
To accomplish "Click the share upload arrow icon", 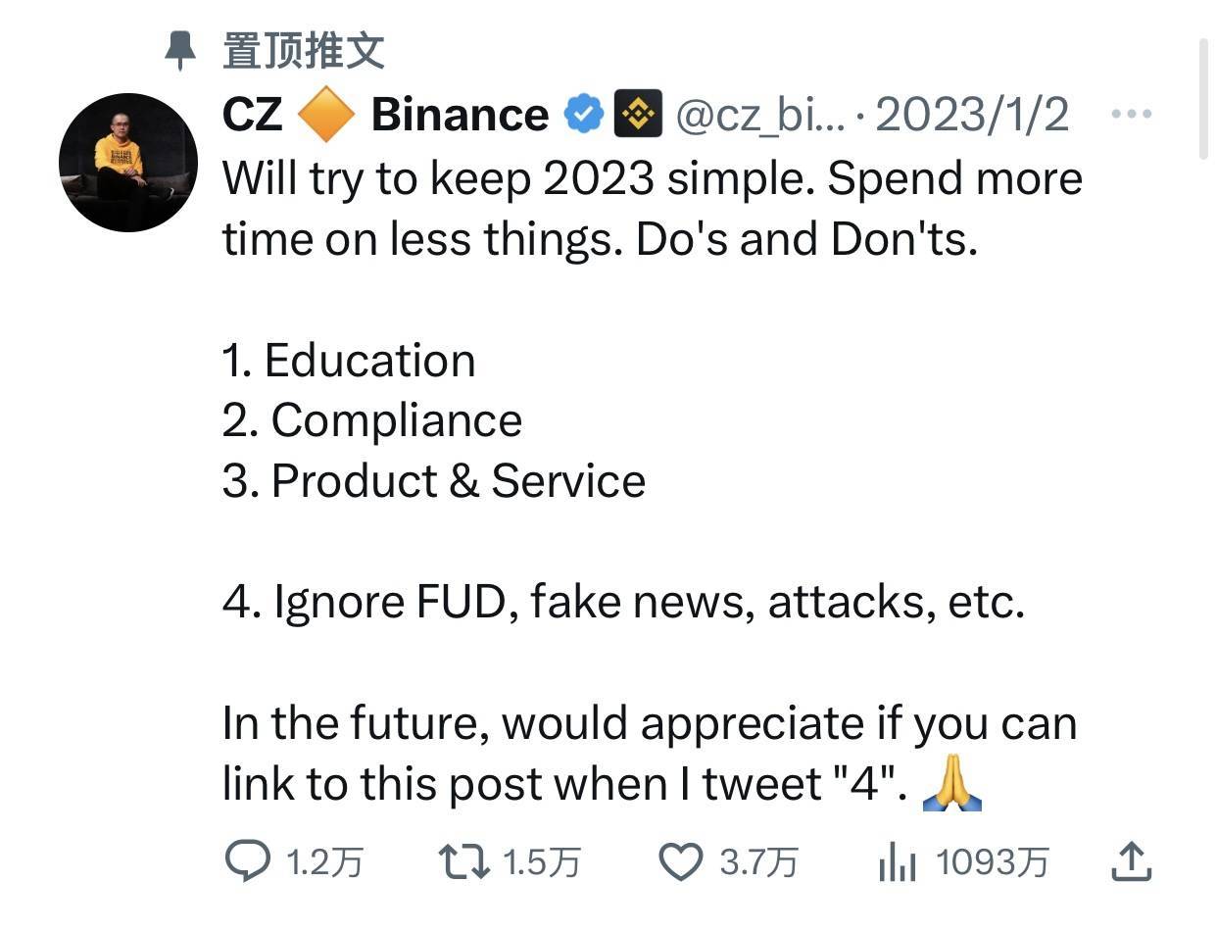I will click(x=1131, y=861).
